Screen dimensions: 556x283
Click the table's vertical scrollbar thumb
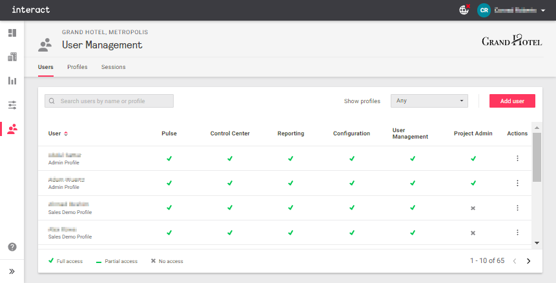pos(536,157)
